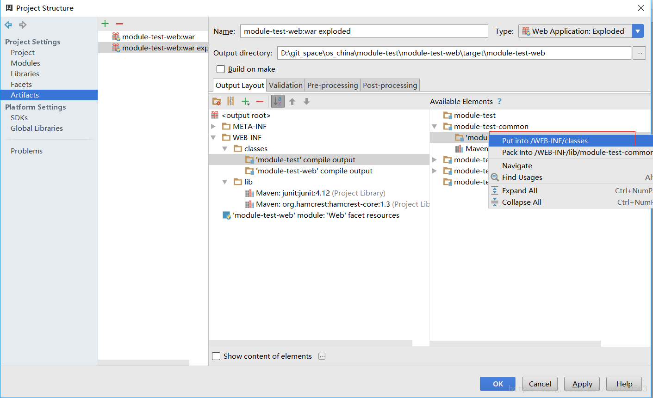Click the Create Archive icon

pos(230,102)
